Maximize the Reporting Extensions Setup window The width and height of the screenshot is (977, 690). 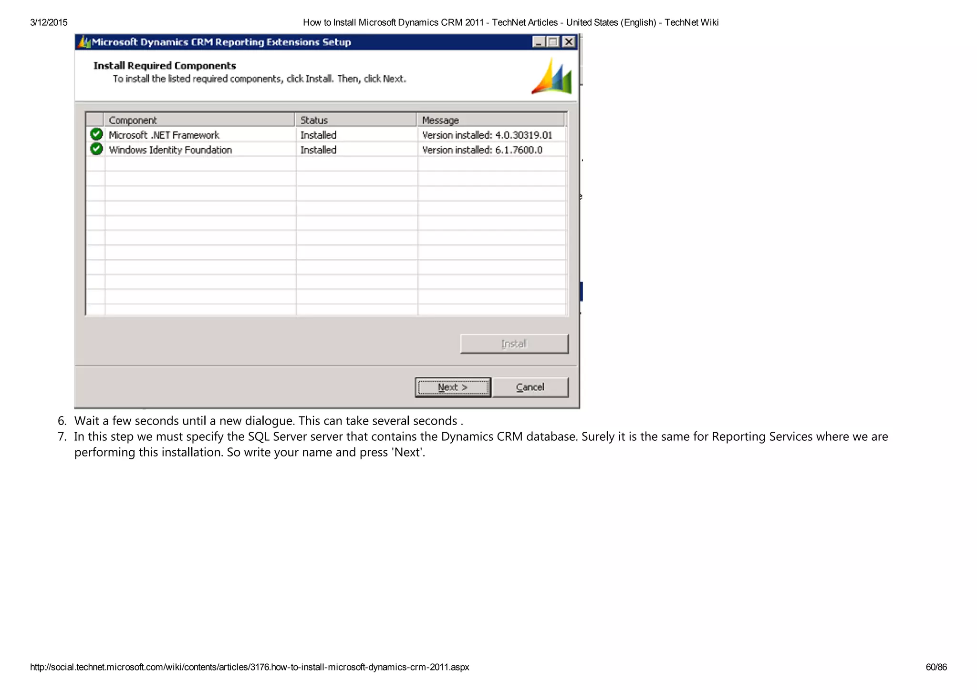pyautogui.click(x=553, y=42)
